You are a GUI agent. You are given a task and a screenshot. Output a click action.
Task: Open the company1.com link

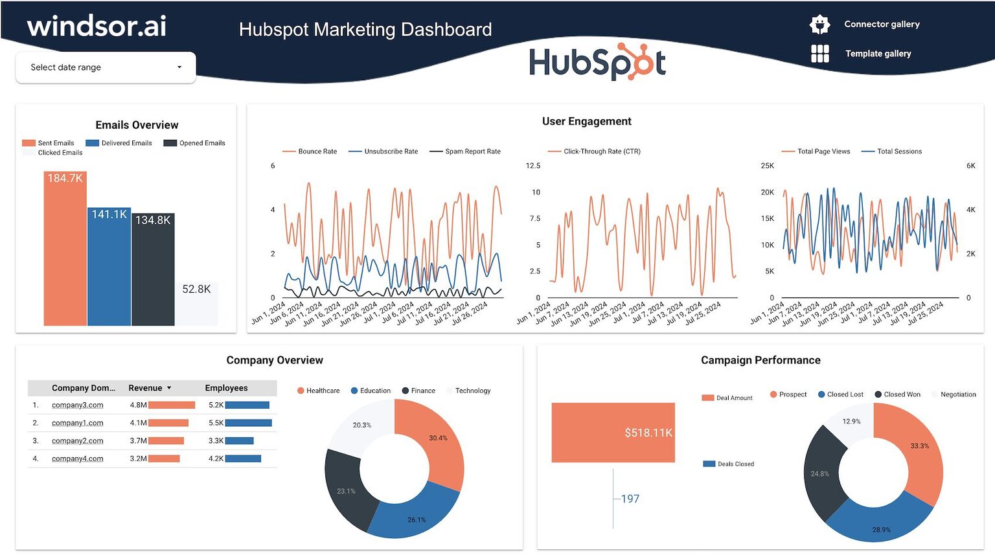click(x=77, y=422)
